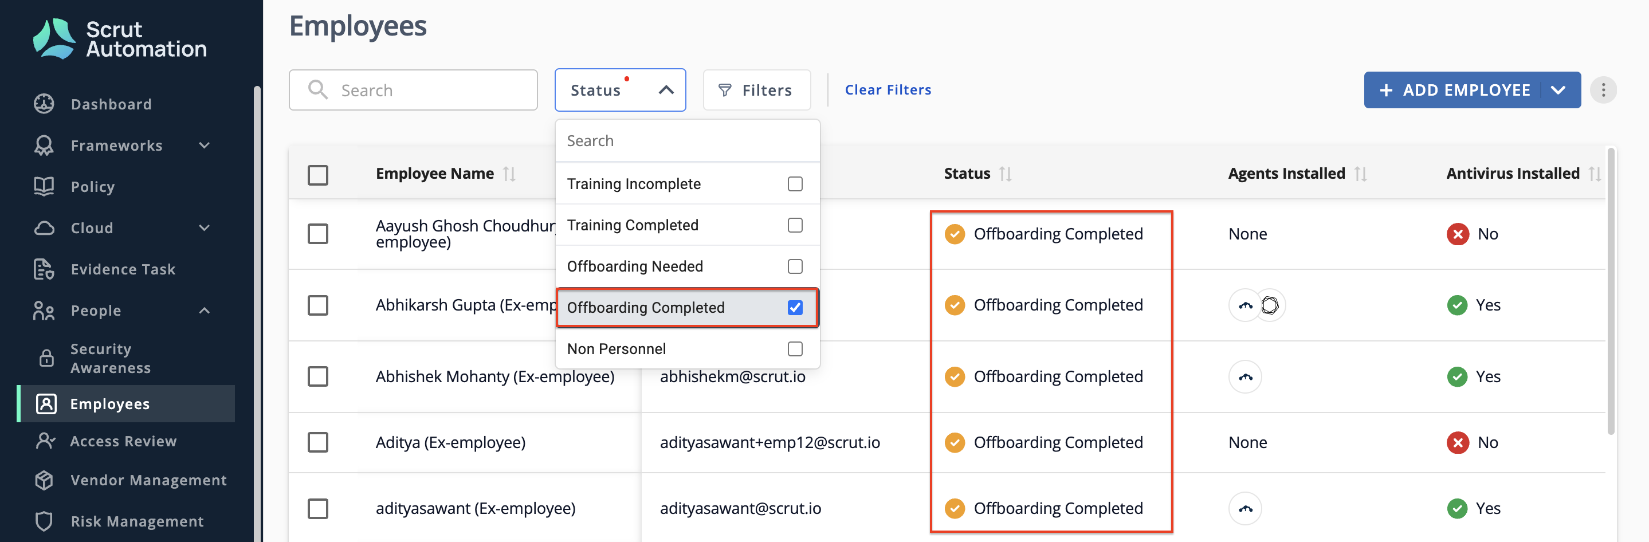Click the People group icon
This screenshot has height=542, width=1649.
click(44, 311)
